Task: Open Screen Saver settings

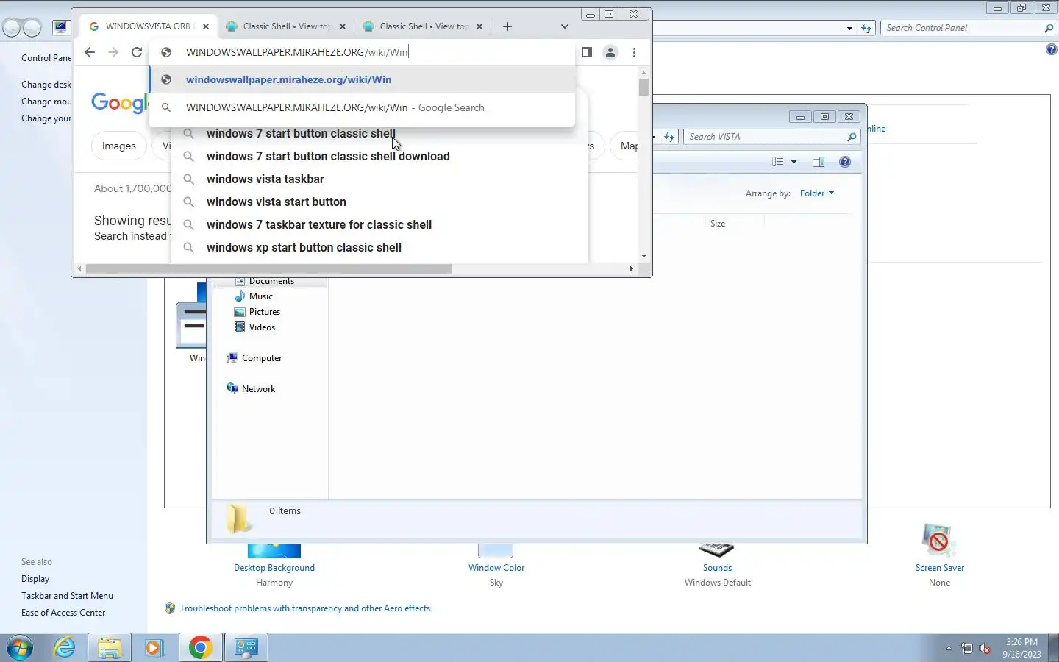Action: point(939,568)
